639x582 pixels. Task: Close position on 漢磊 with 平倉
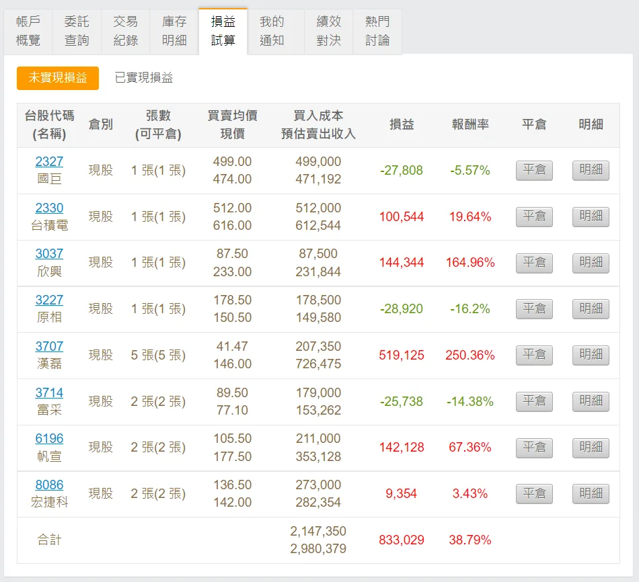pyautogui.click(x=534, y=355)
